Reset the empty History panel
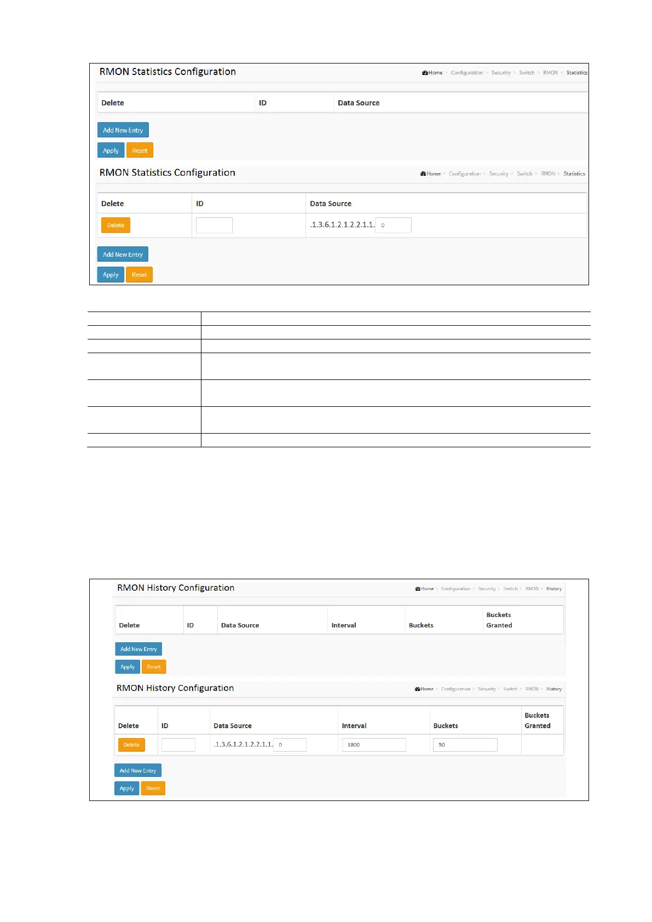This screenshot has height=922, width=652. pos(154,667)
